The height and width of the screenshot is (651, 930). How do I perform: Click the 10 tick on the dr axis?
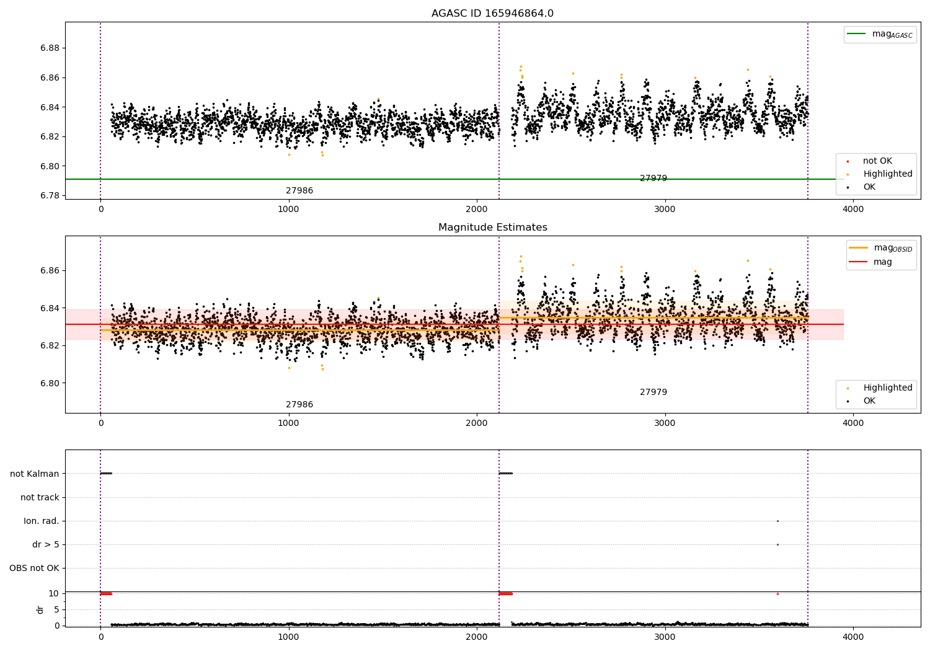[x=54, y=594]
